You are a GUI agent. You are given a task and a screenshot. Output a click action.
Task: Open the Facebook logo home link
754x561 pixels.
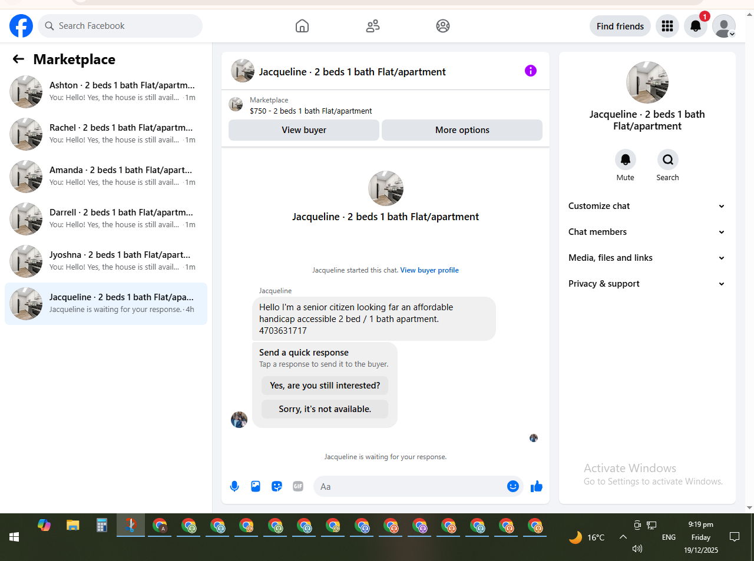[21, 26]
